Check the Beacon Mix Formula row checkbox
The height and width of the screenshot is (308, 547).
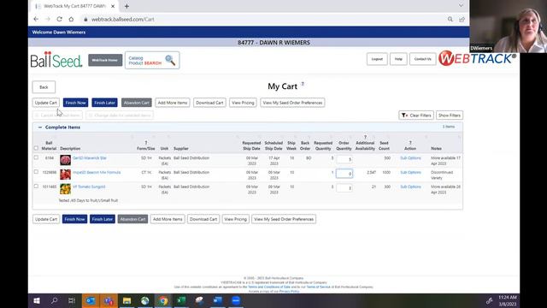[x=36, y=172]
